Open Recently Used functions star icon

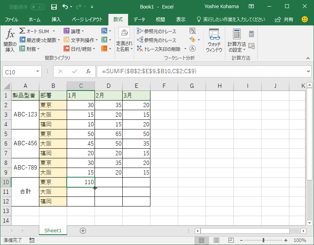click(x=22, y=40)
